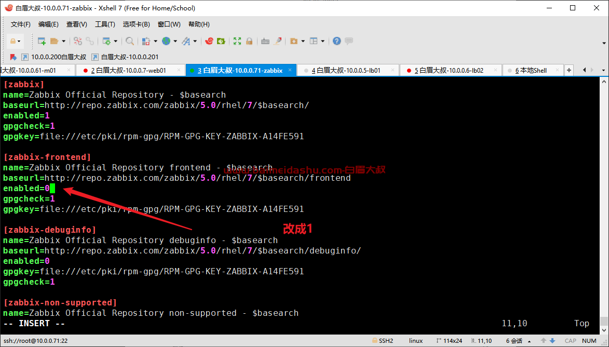Click the pane layout icon
Image resolution: width=609 pixels, height=347 pixels.
[x=314, y=41]
